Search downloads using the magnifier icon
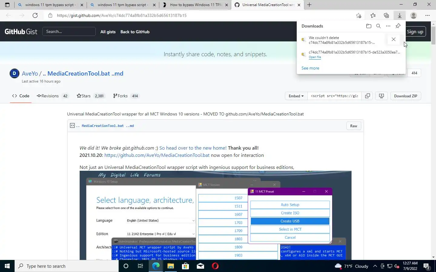Image resolution: width=436 pixels, height=272 pixels. (x=378, y=26)
